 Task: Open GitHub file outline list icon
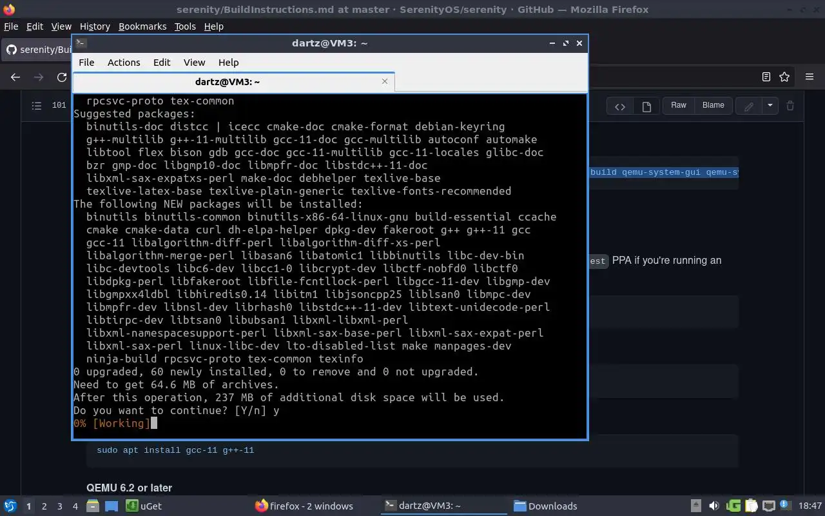[x=37, y=105]
